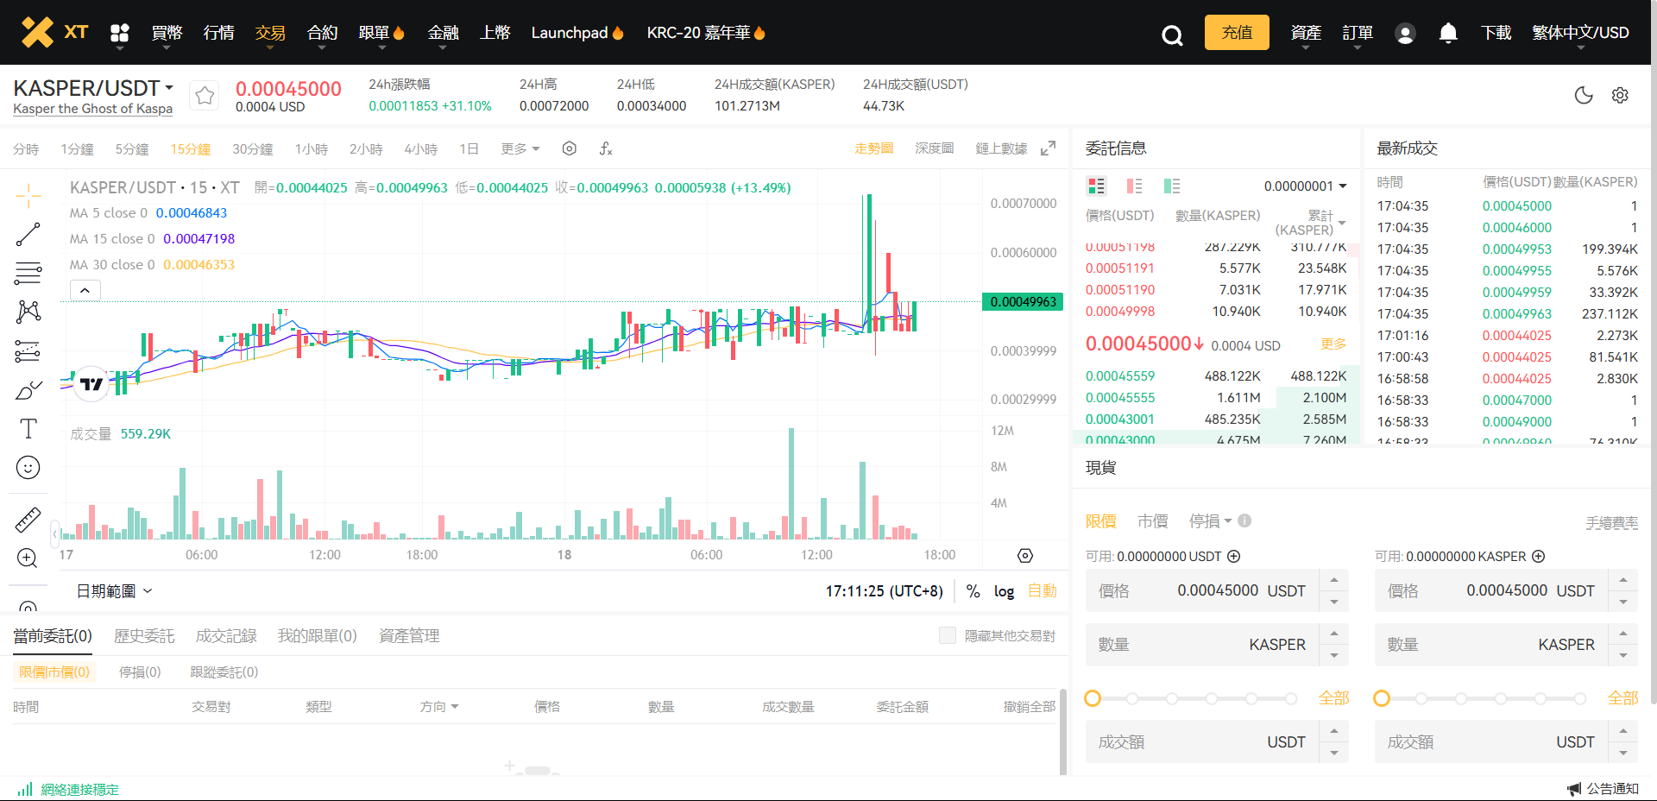Viewport: 1657px width, 801px height.
Task: Show both buy and sell orders view
Action: 1096,186
